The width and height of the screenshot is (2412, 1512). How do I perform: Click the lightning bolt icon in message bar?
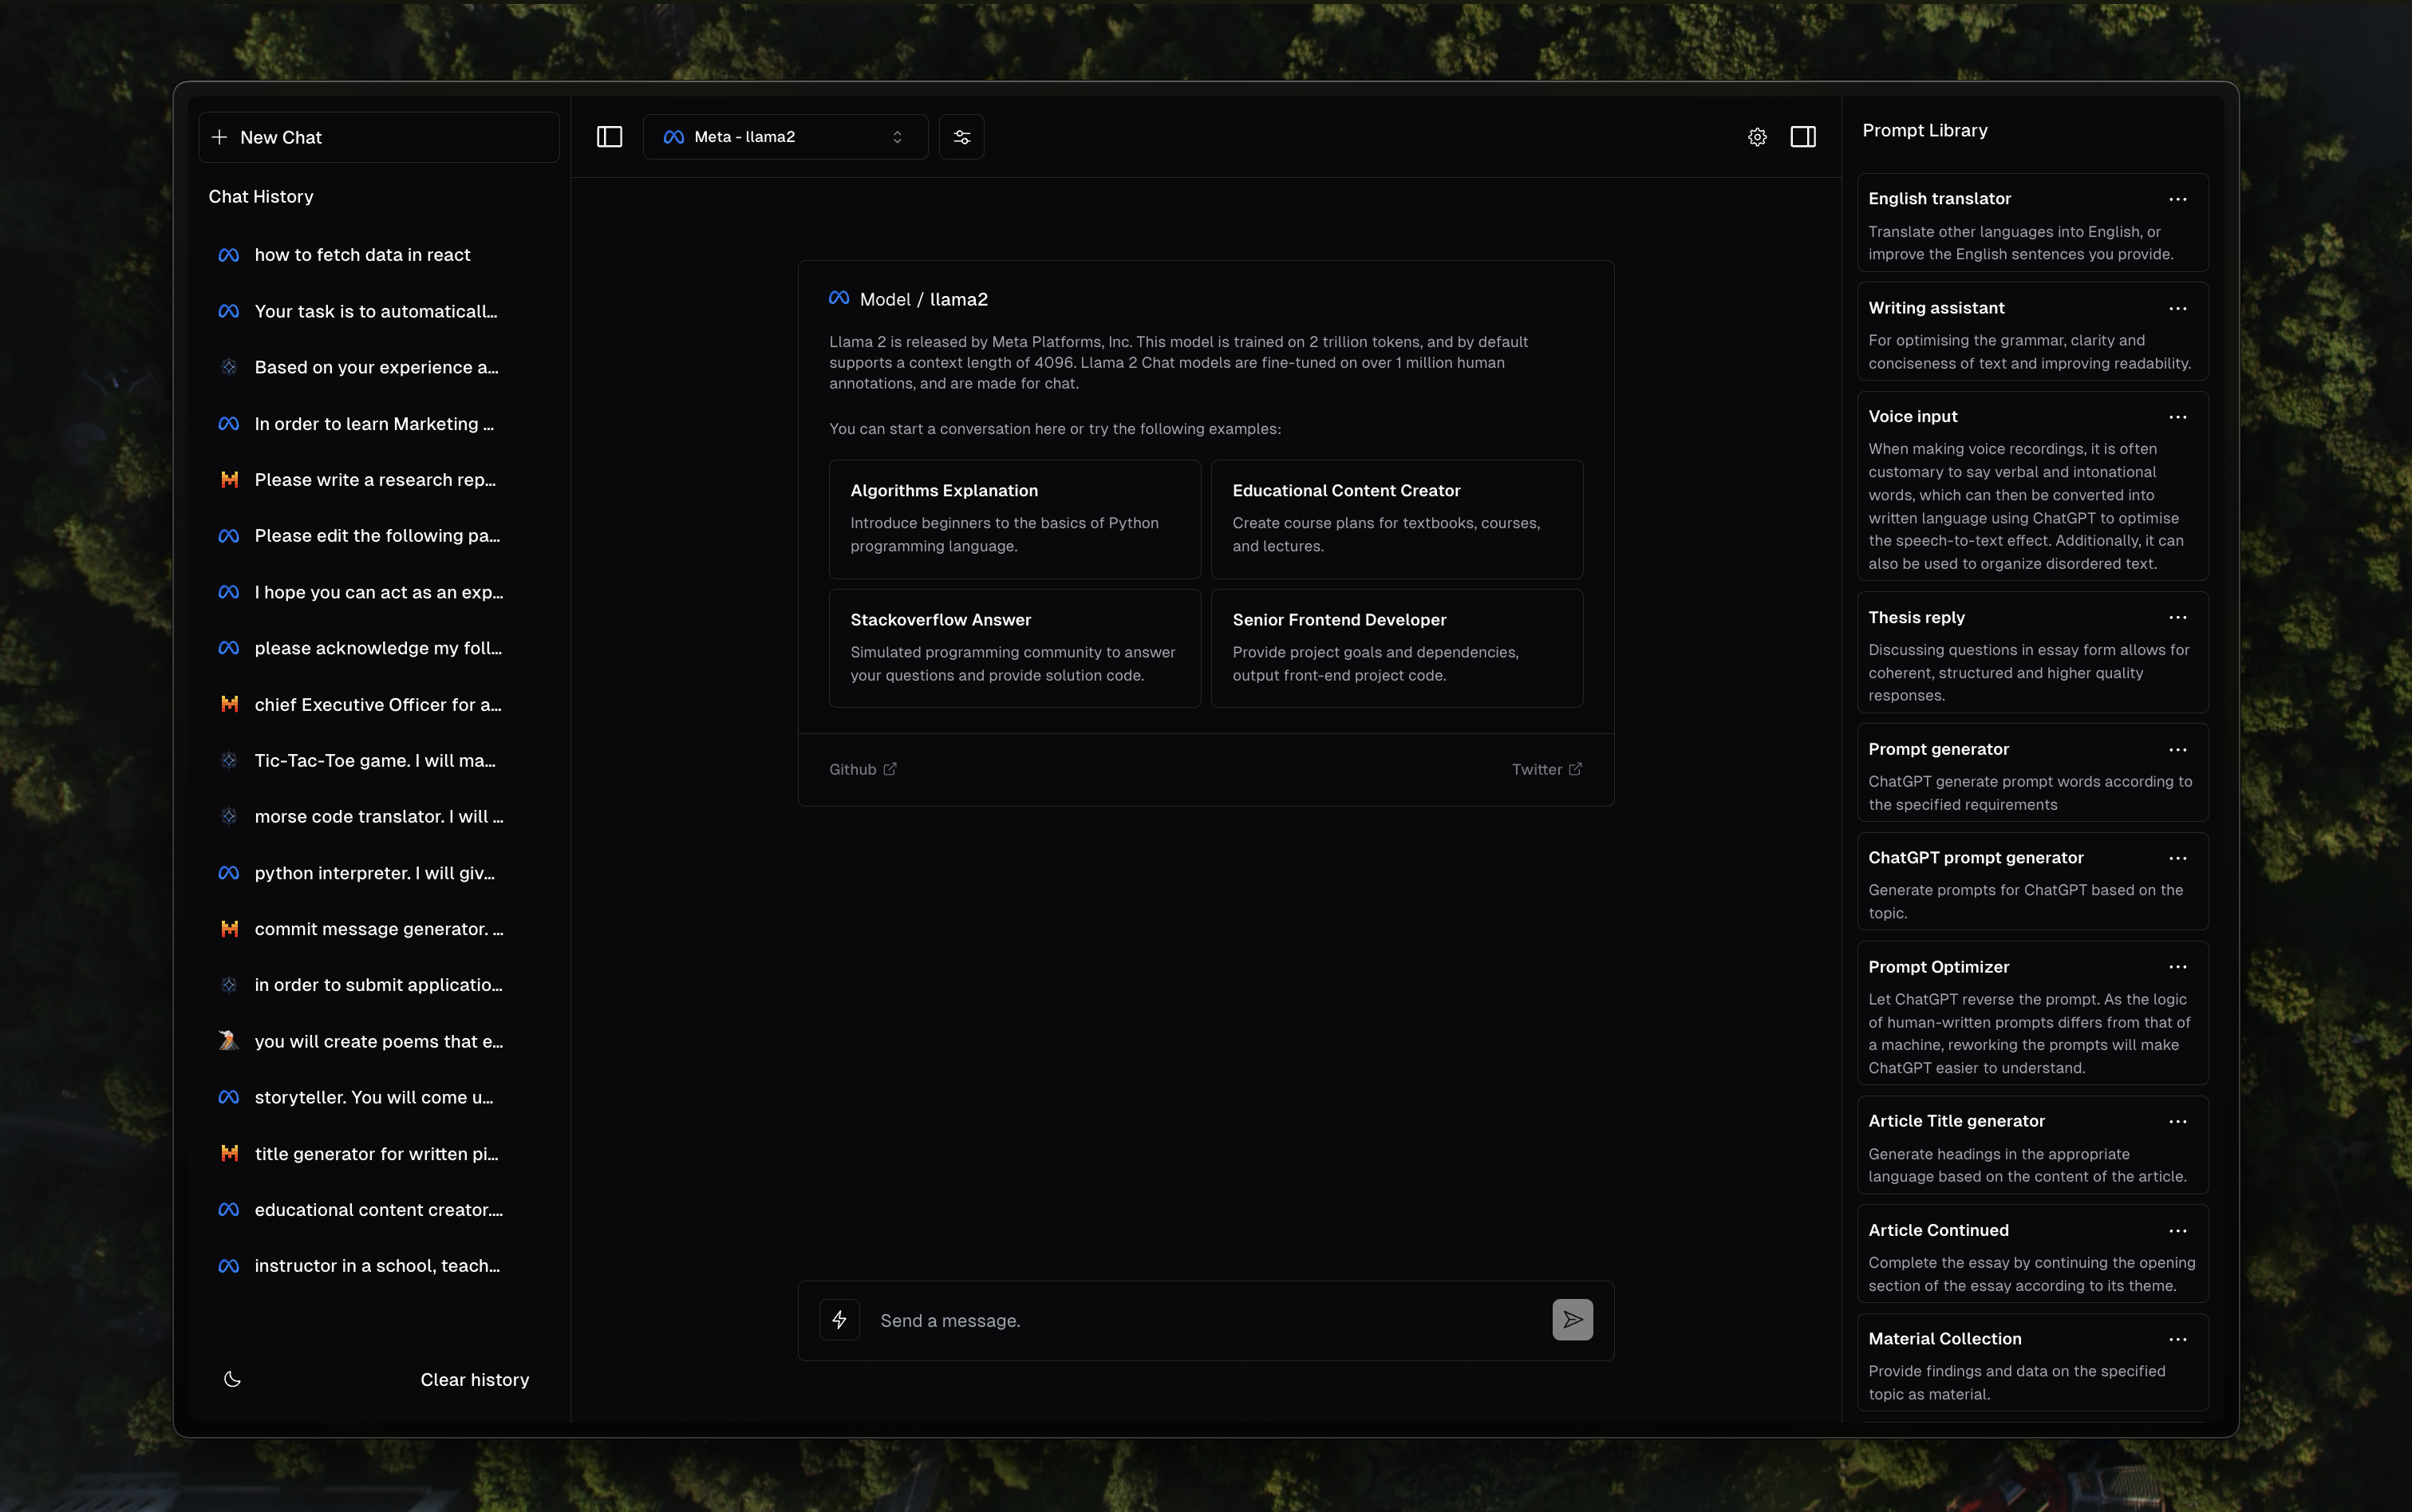839,1321
